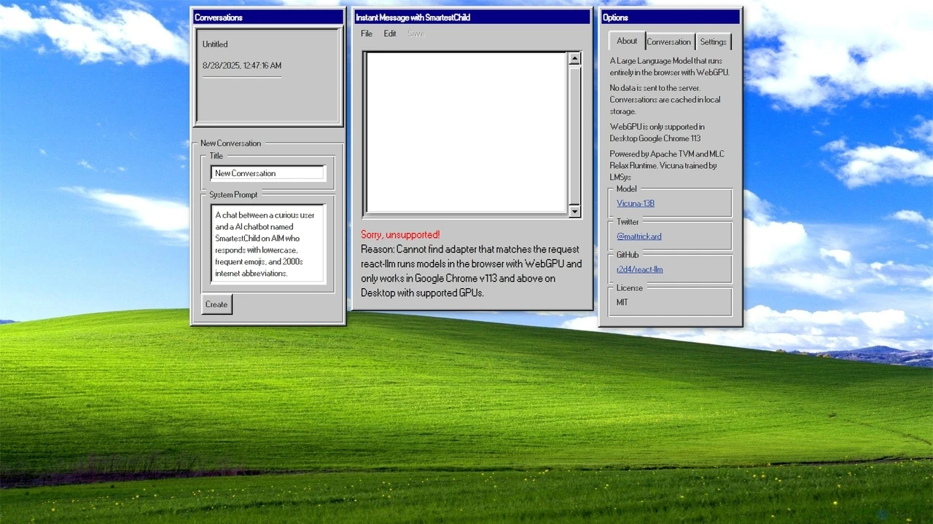Click the chat scrollbar up arrow
Viewport: 933px width, 524px height.
tap(574, 59)
